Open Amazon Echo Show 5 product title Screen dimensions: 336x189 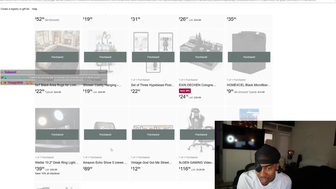105,162
